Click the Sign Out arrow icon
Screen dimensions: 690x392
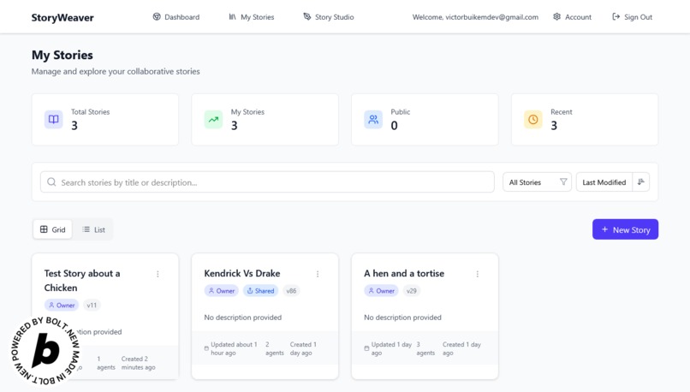[616, 17]
